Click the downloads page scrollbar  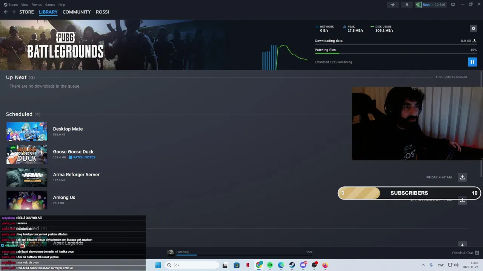point(481,124)
